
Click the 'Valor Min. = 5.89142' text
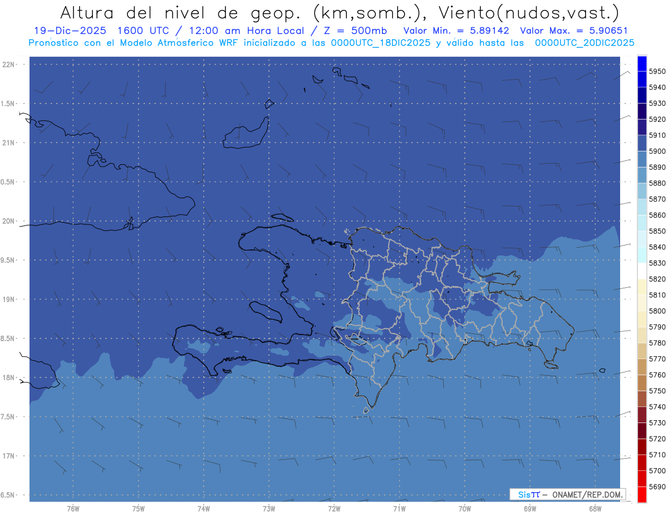(x=456, y=31)
